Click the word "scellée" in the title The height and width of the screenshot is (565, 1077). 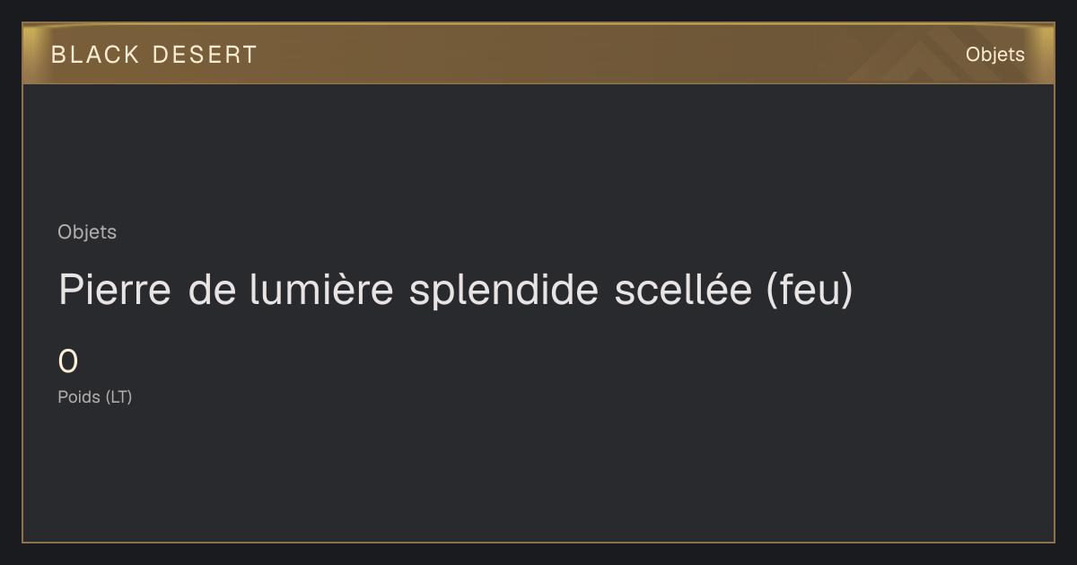[x=683, y=290]
